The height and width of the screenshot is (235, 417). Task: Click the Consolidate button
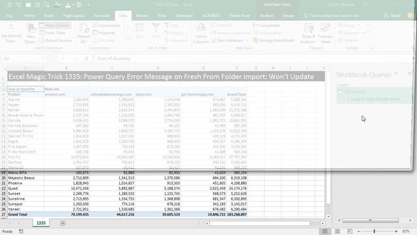[x=266, y=25]
